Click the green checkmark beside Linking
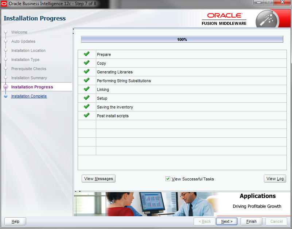 pyautogui.click(x=87, y=89)
